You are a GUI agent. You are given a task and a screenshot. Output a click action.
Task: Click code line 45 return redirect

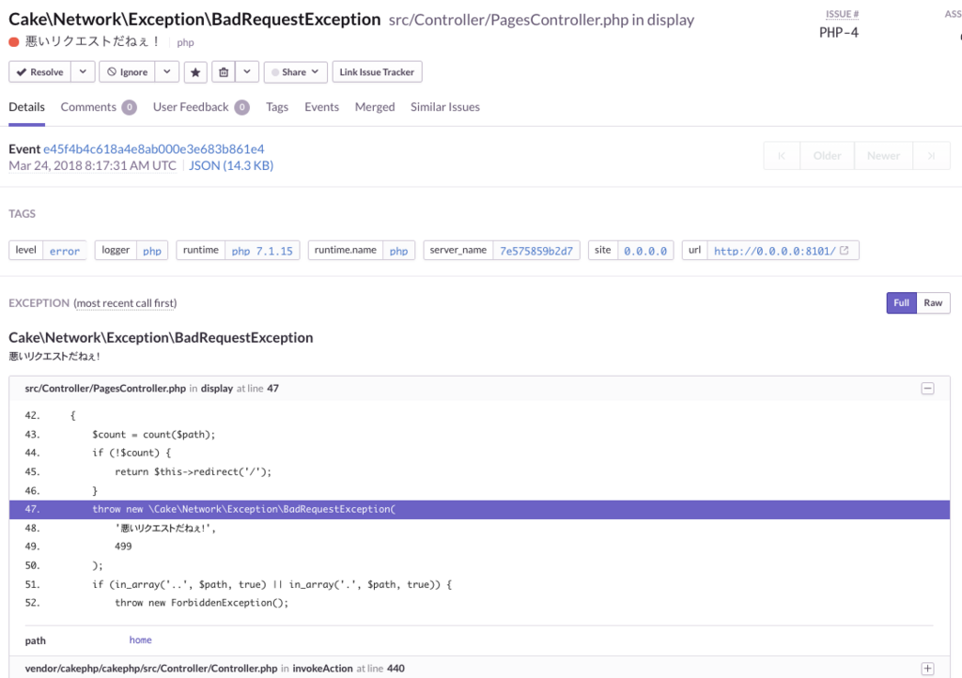tap(193, 472)
